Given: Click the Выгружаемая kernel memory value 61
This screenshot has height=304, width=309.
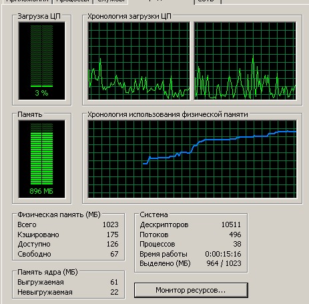Looking at the screenshot, I should (114, 282).
